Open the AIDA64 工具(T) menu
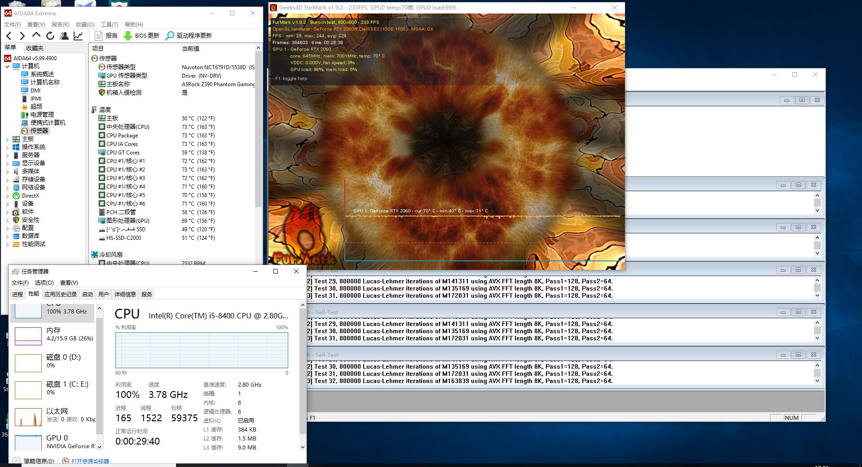 click(x=110, y=24)
